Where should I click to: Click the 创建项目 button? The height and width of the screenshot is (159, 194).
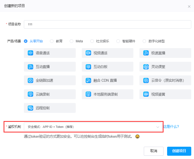point(179,151)
